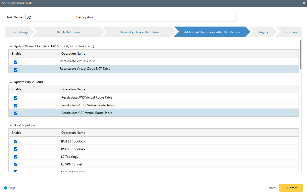Click Enable header in Update Public Cloud table
Viewport: 307px width, 193px height.
[x=17, y=89]
